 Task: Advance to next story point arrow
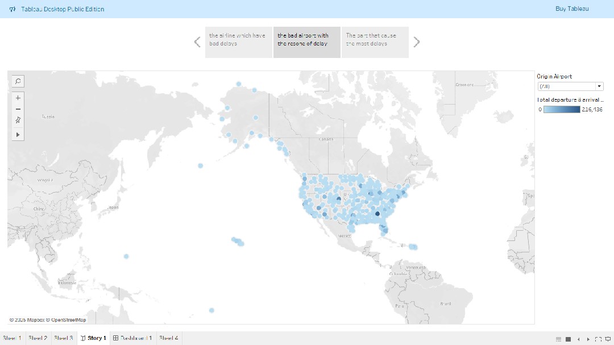tap(417, 42)
